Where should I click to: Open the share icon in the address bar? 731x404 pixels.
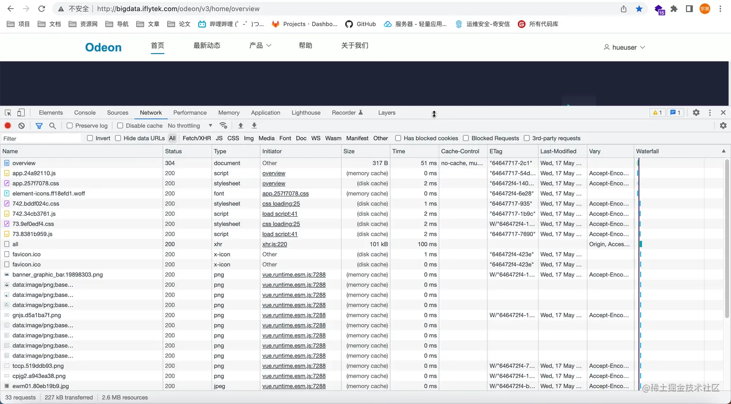coord(624,9)
